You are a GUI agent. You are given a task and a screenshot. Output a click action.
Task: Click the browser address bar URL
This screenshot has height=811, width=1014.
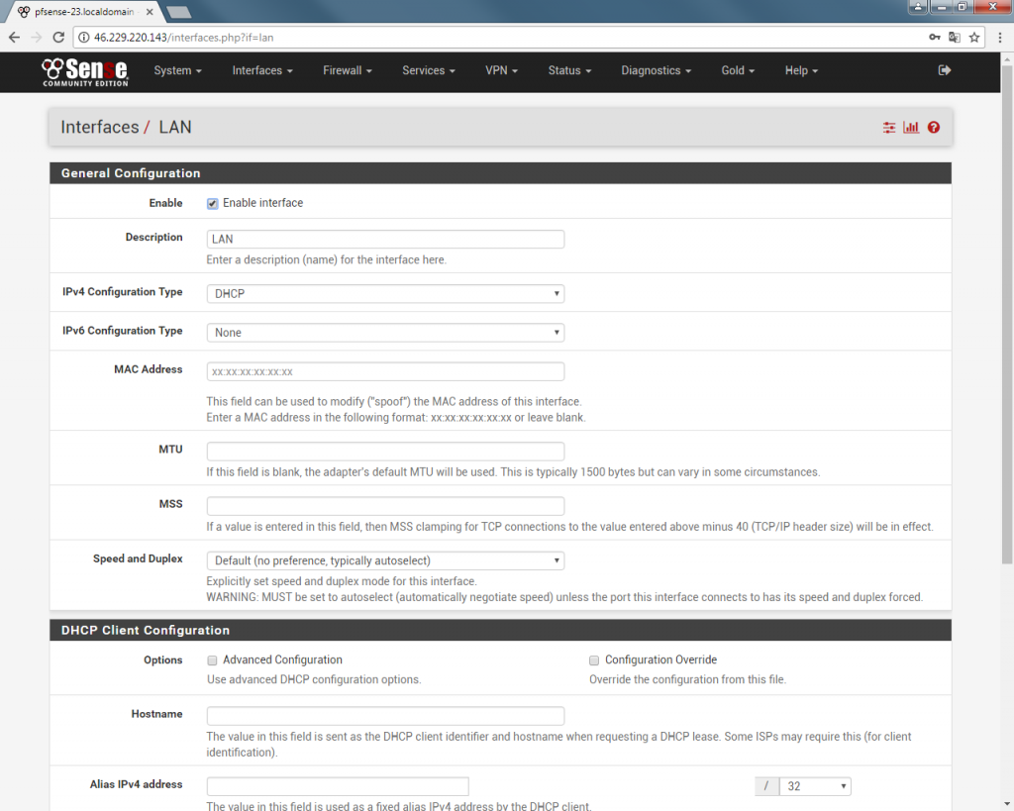[183, 38]
